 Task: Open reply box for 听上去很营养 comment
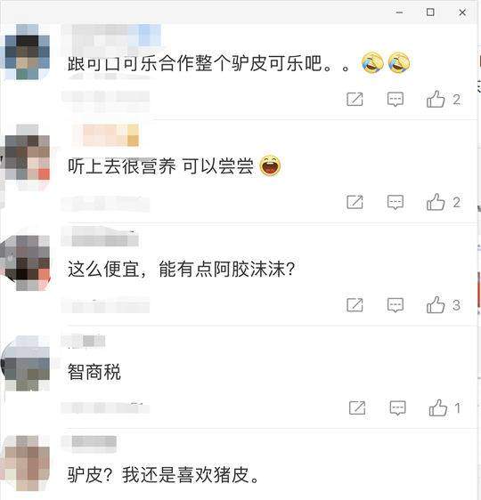395,203
